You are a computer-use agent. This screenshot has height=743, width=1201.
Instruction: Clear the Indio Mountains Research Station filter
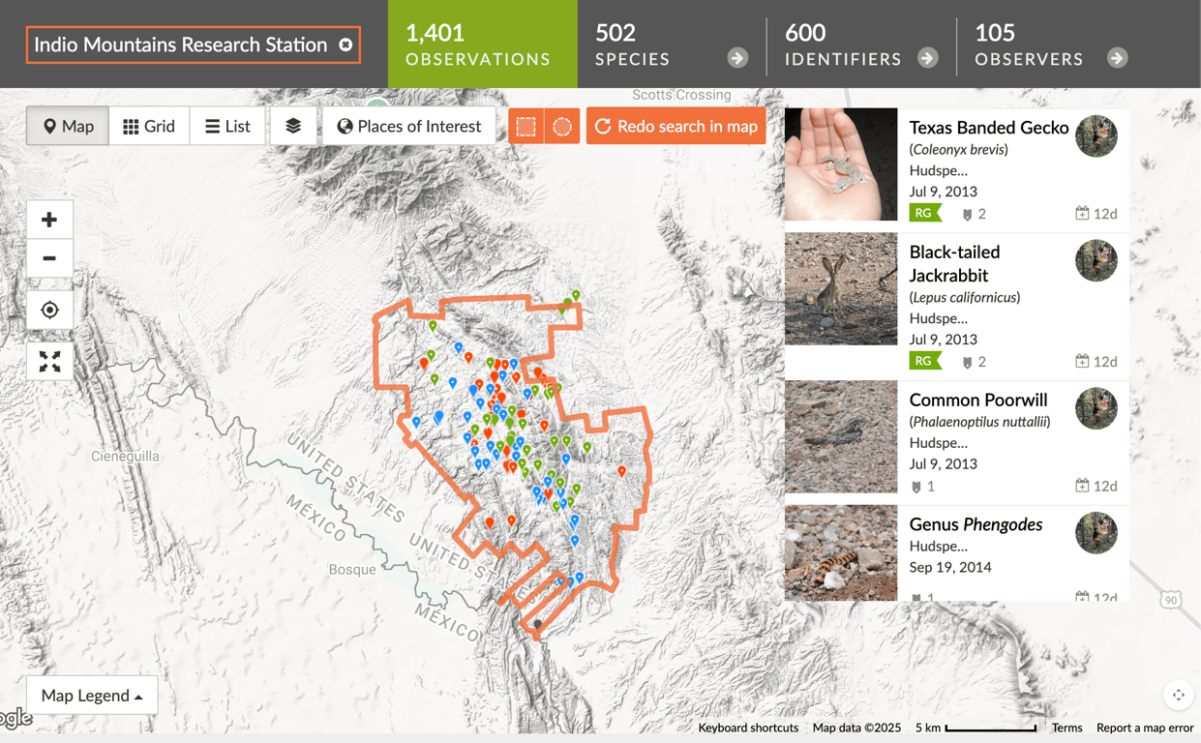(x=345, y=45)
